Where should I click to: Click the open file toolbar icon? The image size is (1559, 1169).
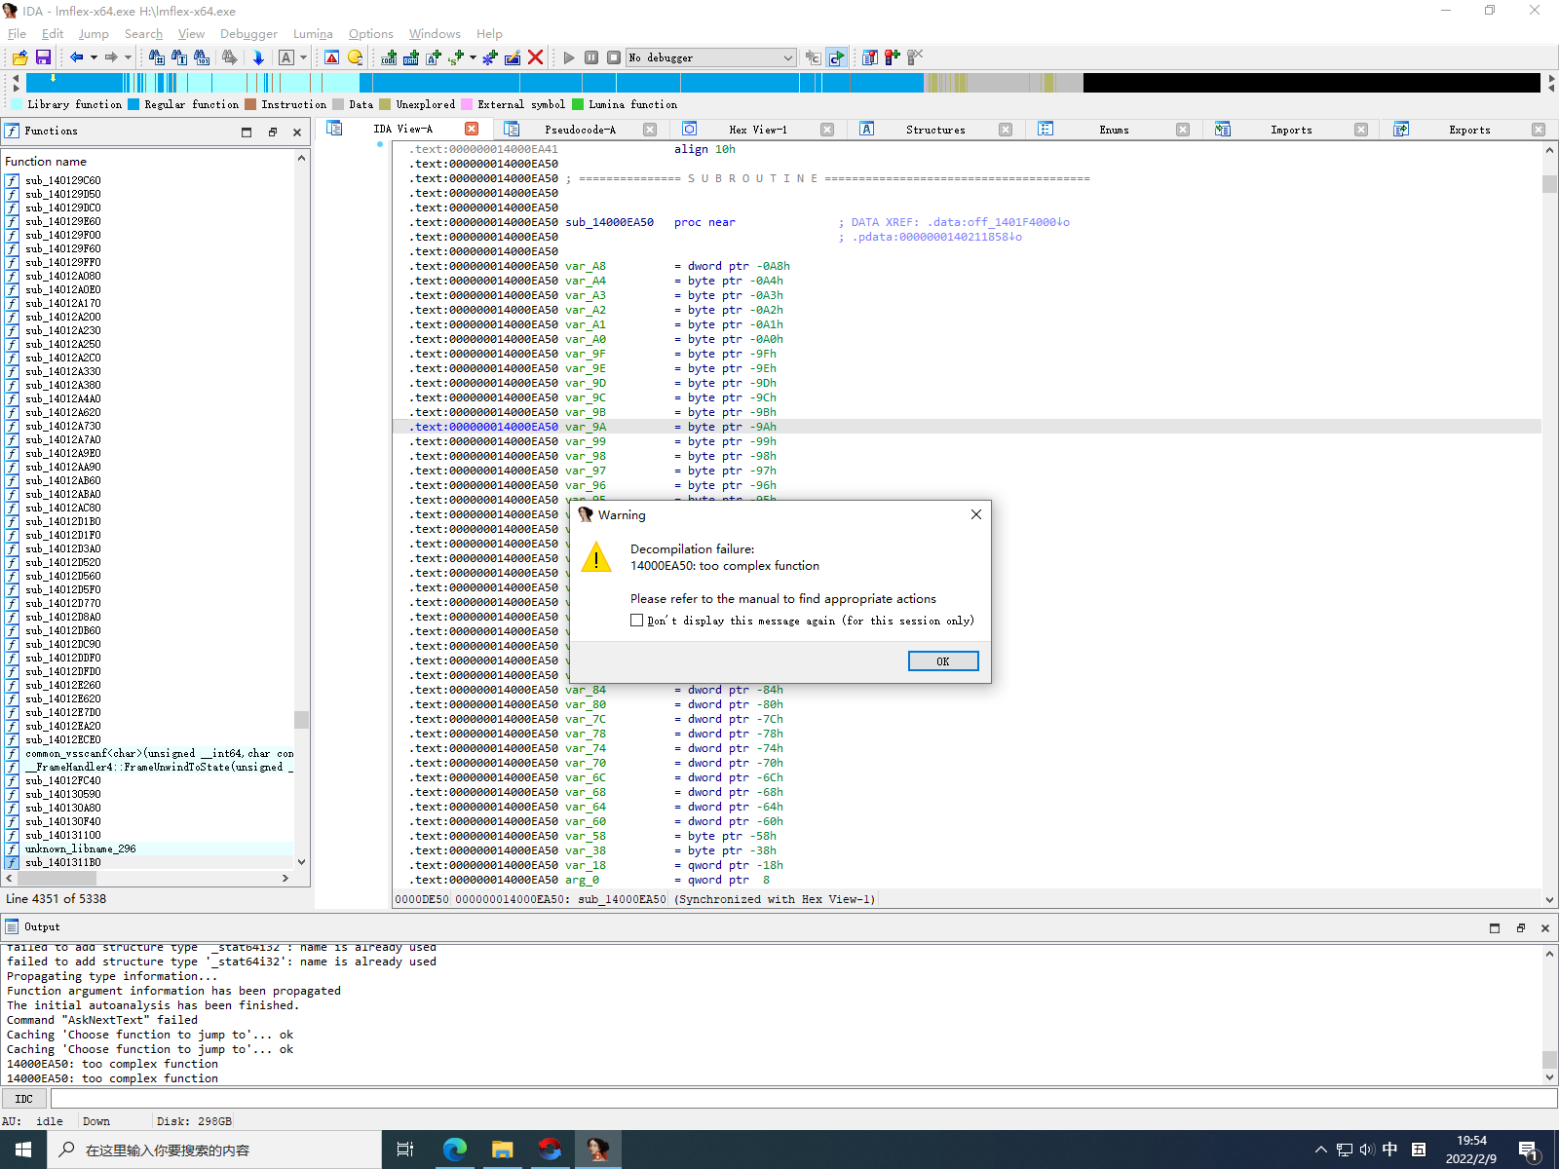pos(19,57)
